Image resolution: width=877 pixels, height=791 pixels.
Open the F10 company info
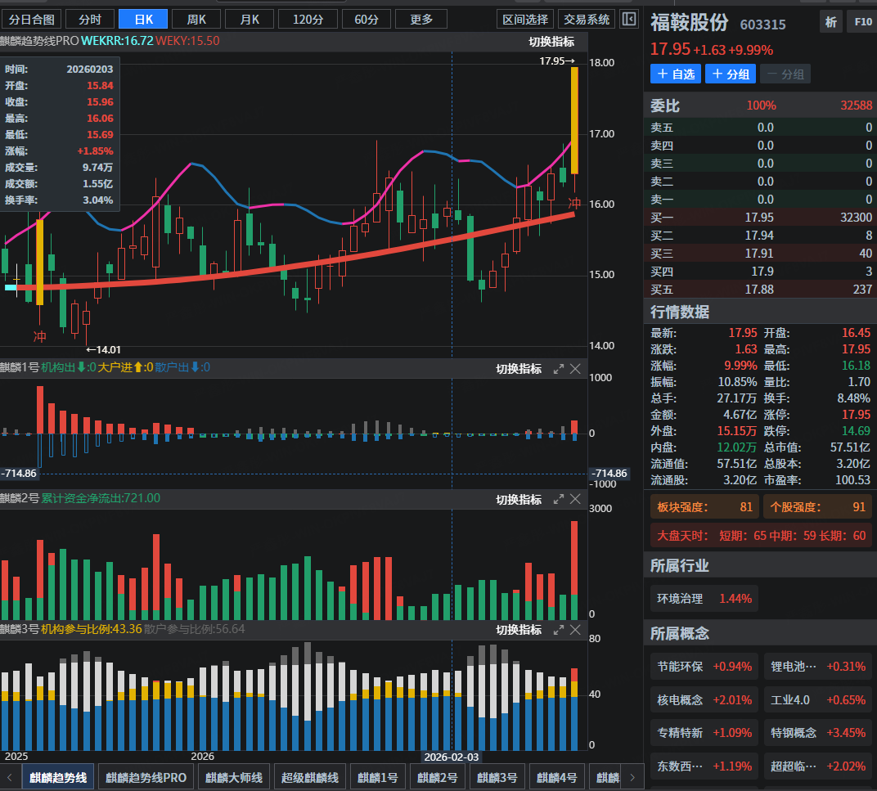(862, 22)
